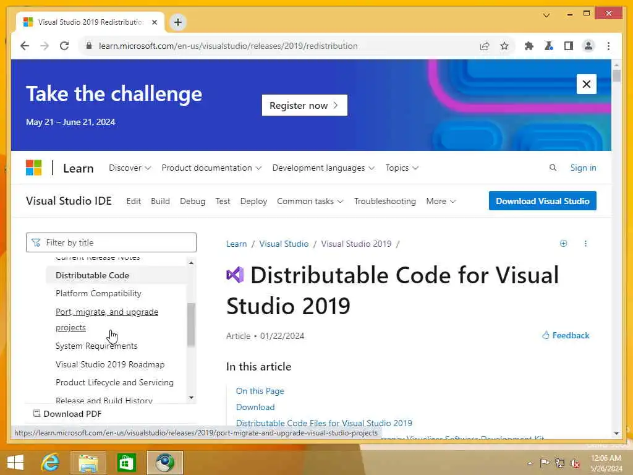This screenshot has height=475, width=633.
Task: Select the Build menu item
Action: [x=160, y=201]
